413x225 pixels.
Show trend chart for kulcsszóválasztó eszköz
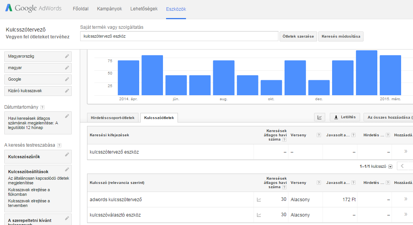pyautogui.click(x=259, y=215)
